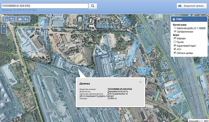Click the search magnifier button
This screenshot has width=209, height=122.
93,6
